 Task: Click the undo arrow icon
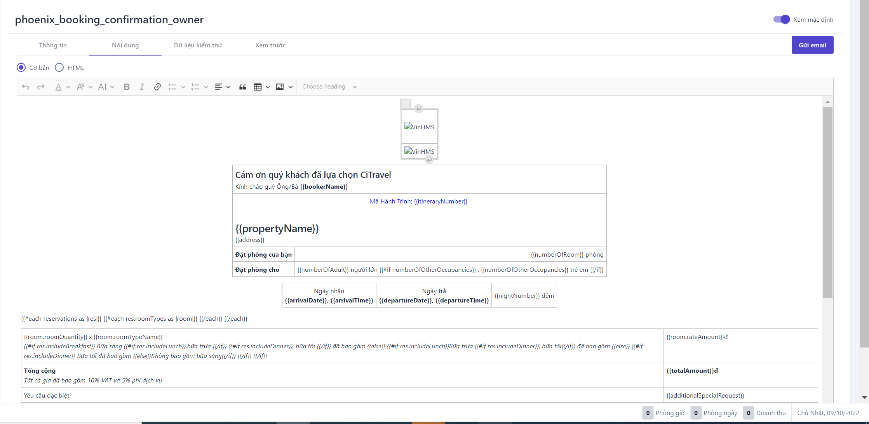pyautogui.click(x=26, y=87)
